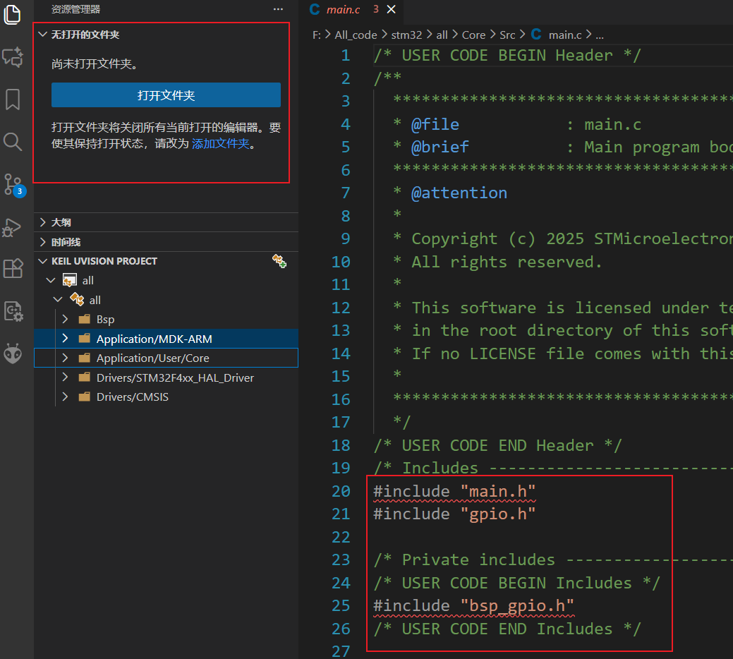Screen dimensions: 733x659
Task: Close the main.c tab
Action: coord(392,9)
